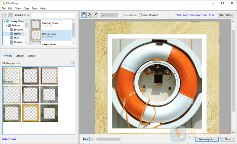The height and width of the screenshot is (144, 237).
Task: Select the dark gray frame preset
Action: pos(31,76)
